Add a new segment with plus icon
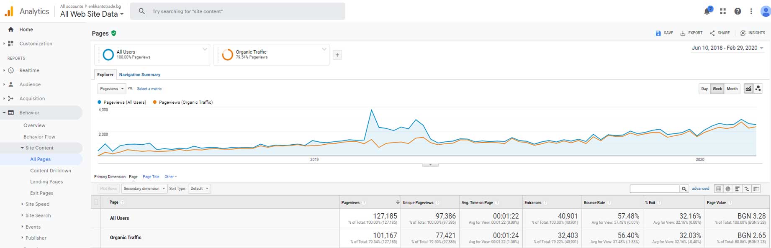 click(x=337, y=55)
